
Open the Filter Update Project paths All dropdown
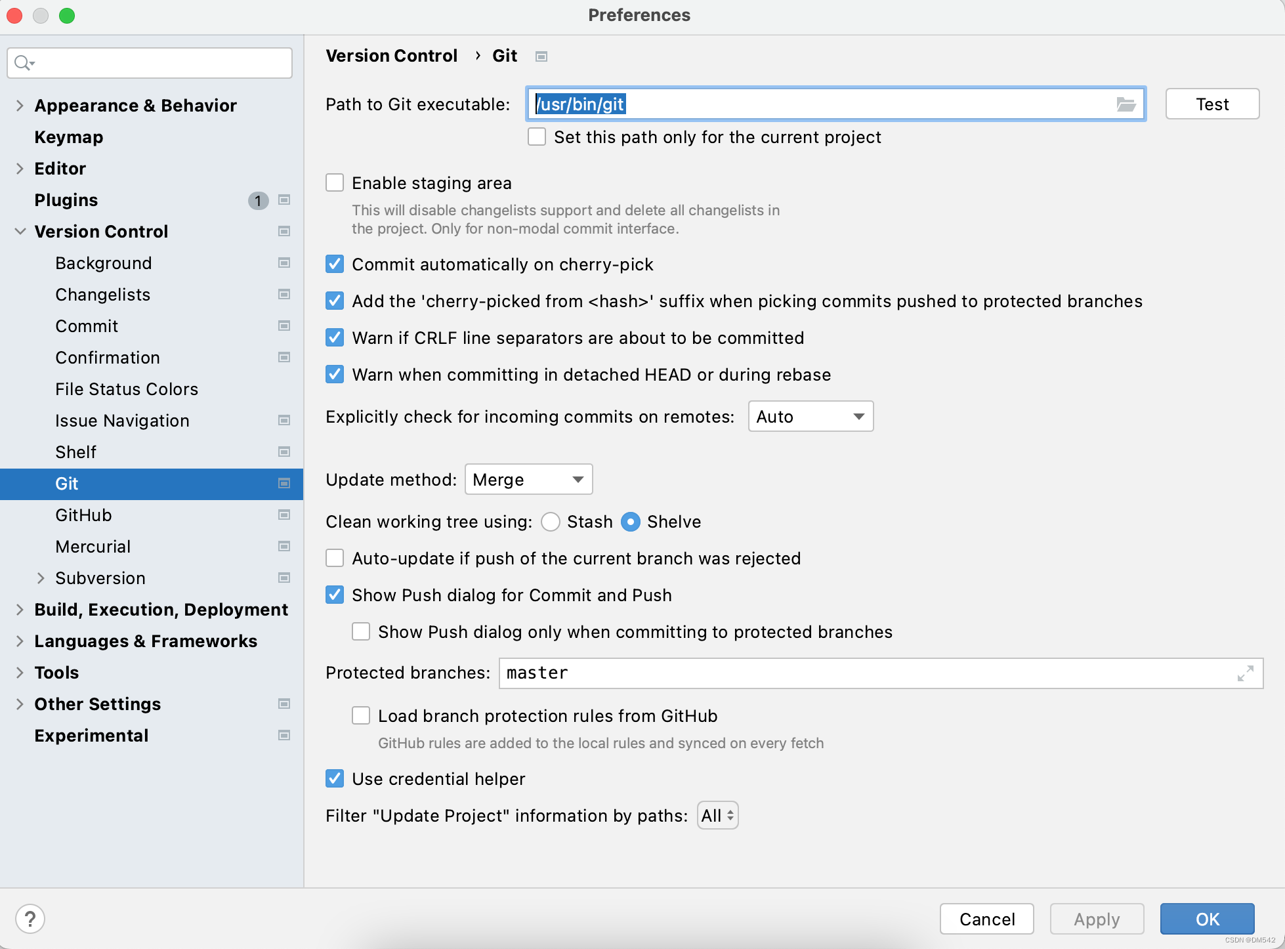717,815
